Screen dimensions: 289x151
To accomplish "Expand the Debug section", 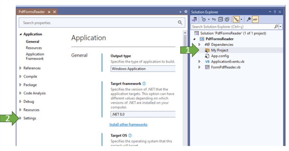I will click(x=20, y=102).
